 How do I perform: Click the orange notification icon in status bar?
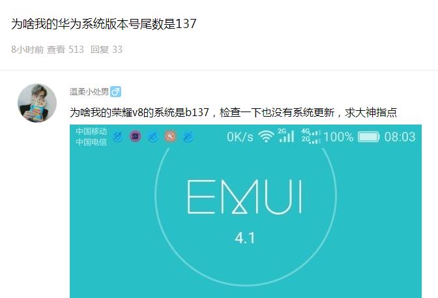click(x=170, y=136)
